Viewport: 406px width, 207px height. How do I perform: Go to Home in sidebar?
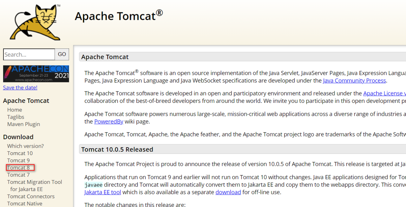tap(15, 110)
